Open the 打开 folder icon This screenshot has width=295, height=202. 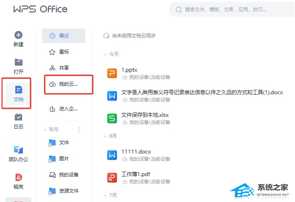tap(19, 62)
